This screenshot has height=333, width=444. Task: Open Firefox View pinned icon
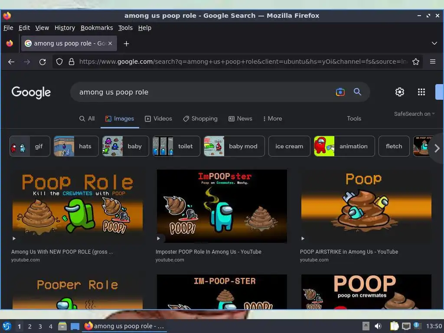click(10, 43)
